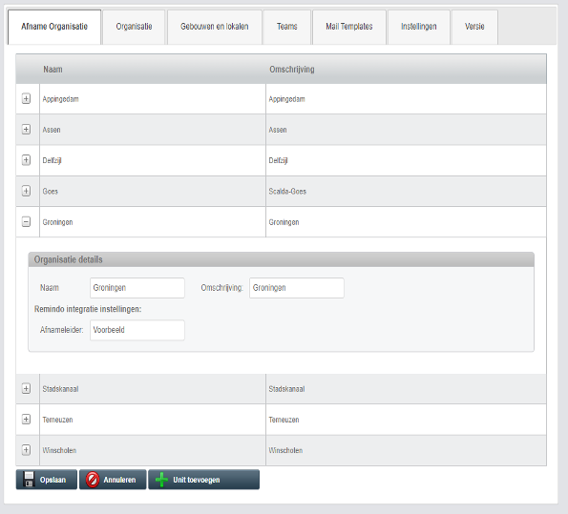The height and width of the screenshot is (514, 568).
Task: Select the Goes name cell
Action: coord(153,191)
